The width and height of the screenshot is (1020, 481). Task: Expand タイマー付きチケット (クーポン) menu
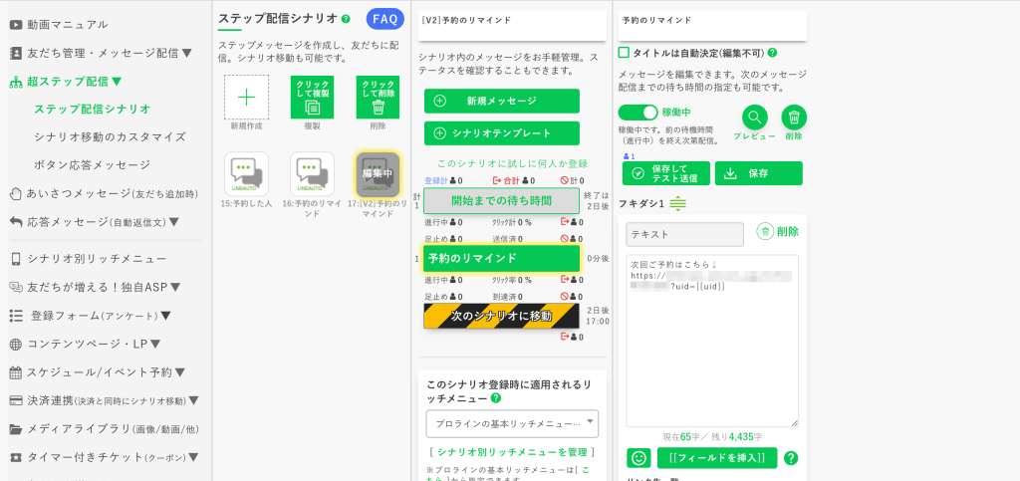[x=104, y=457]
